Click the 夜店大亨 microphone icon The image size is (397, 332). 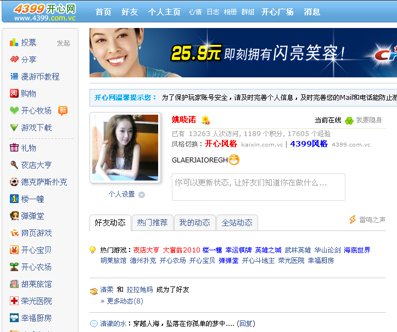14,165
